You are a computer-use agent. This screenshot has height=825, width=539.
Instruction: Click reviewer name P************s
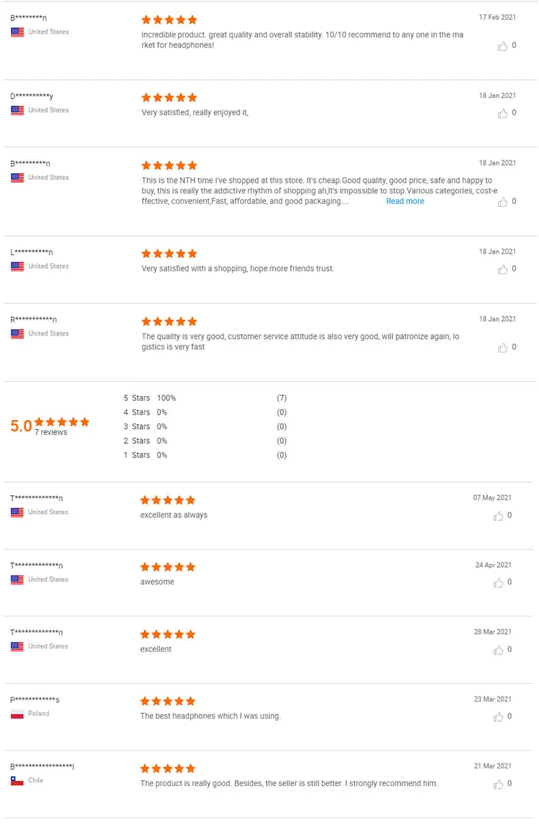(35, 700)
